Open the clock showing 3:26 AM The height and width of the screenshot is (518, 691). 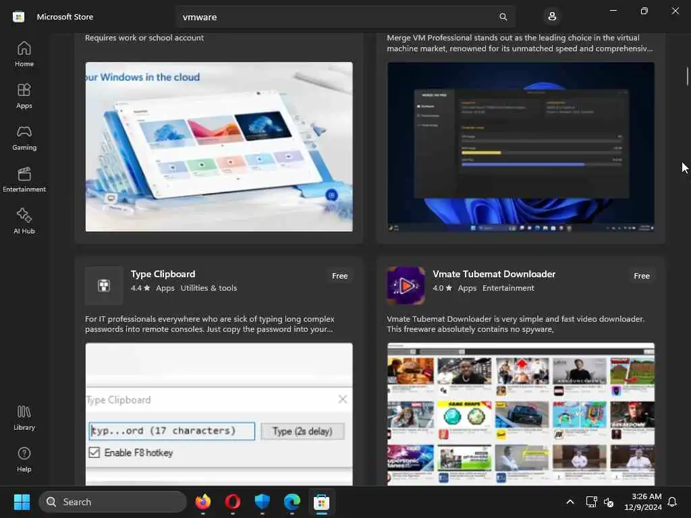coord(643,502)
